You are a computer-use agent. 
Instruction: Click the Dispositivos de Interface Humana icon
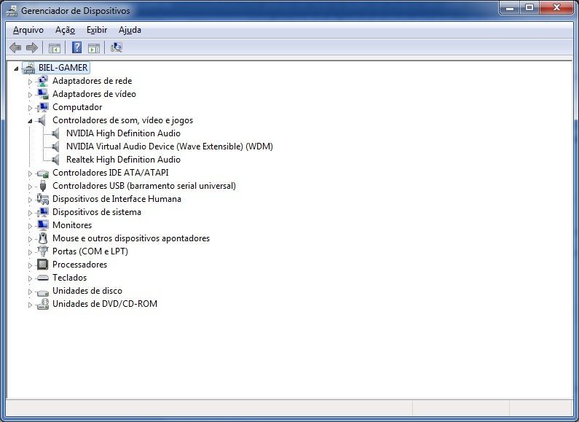point(43,199)
